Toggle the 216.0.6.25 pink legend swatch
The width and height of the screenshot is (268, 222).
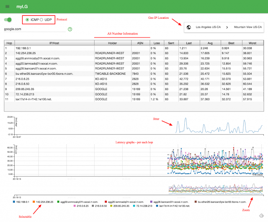(x=75, y=206)
